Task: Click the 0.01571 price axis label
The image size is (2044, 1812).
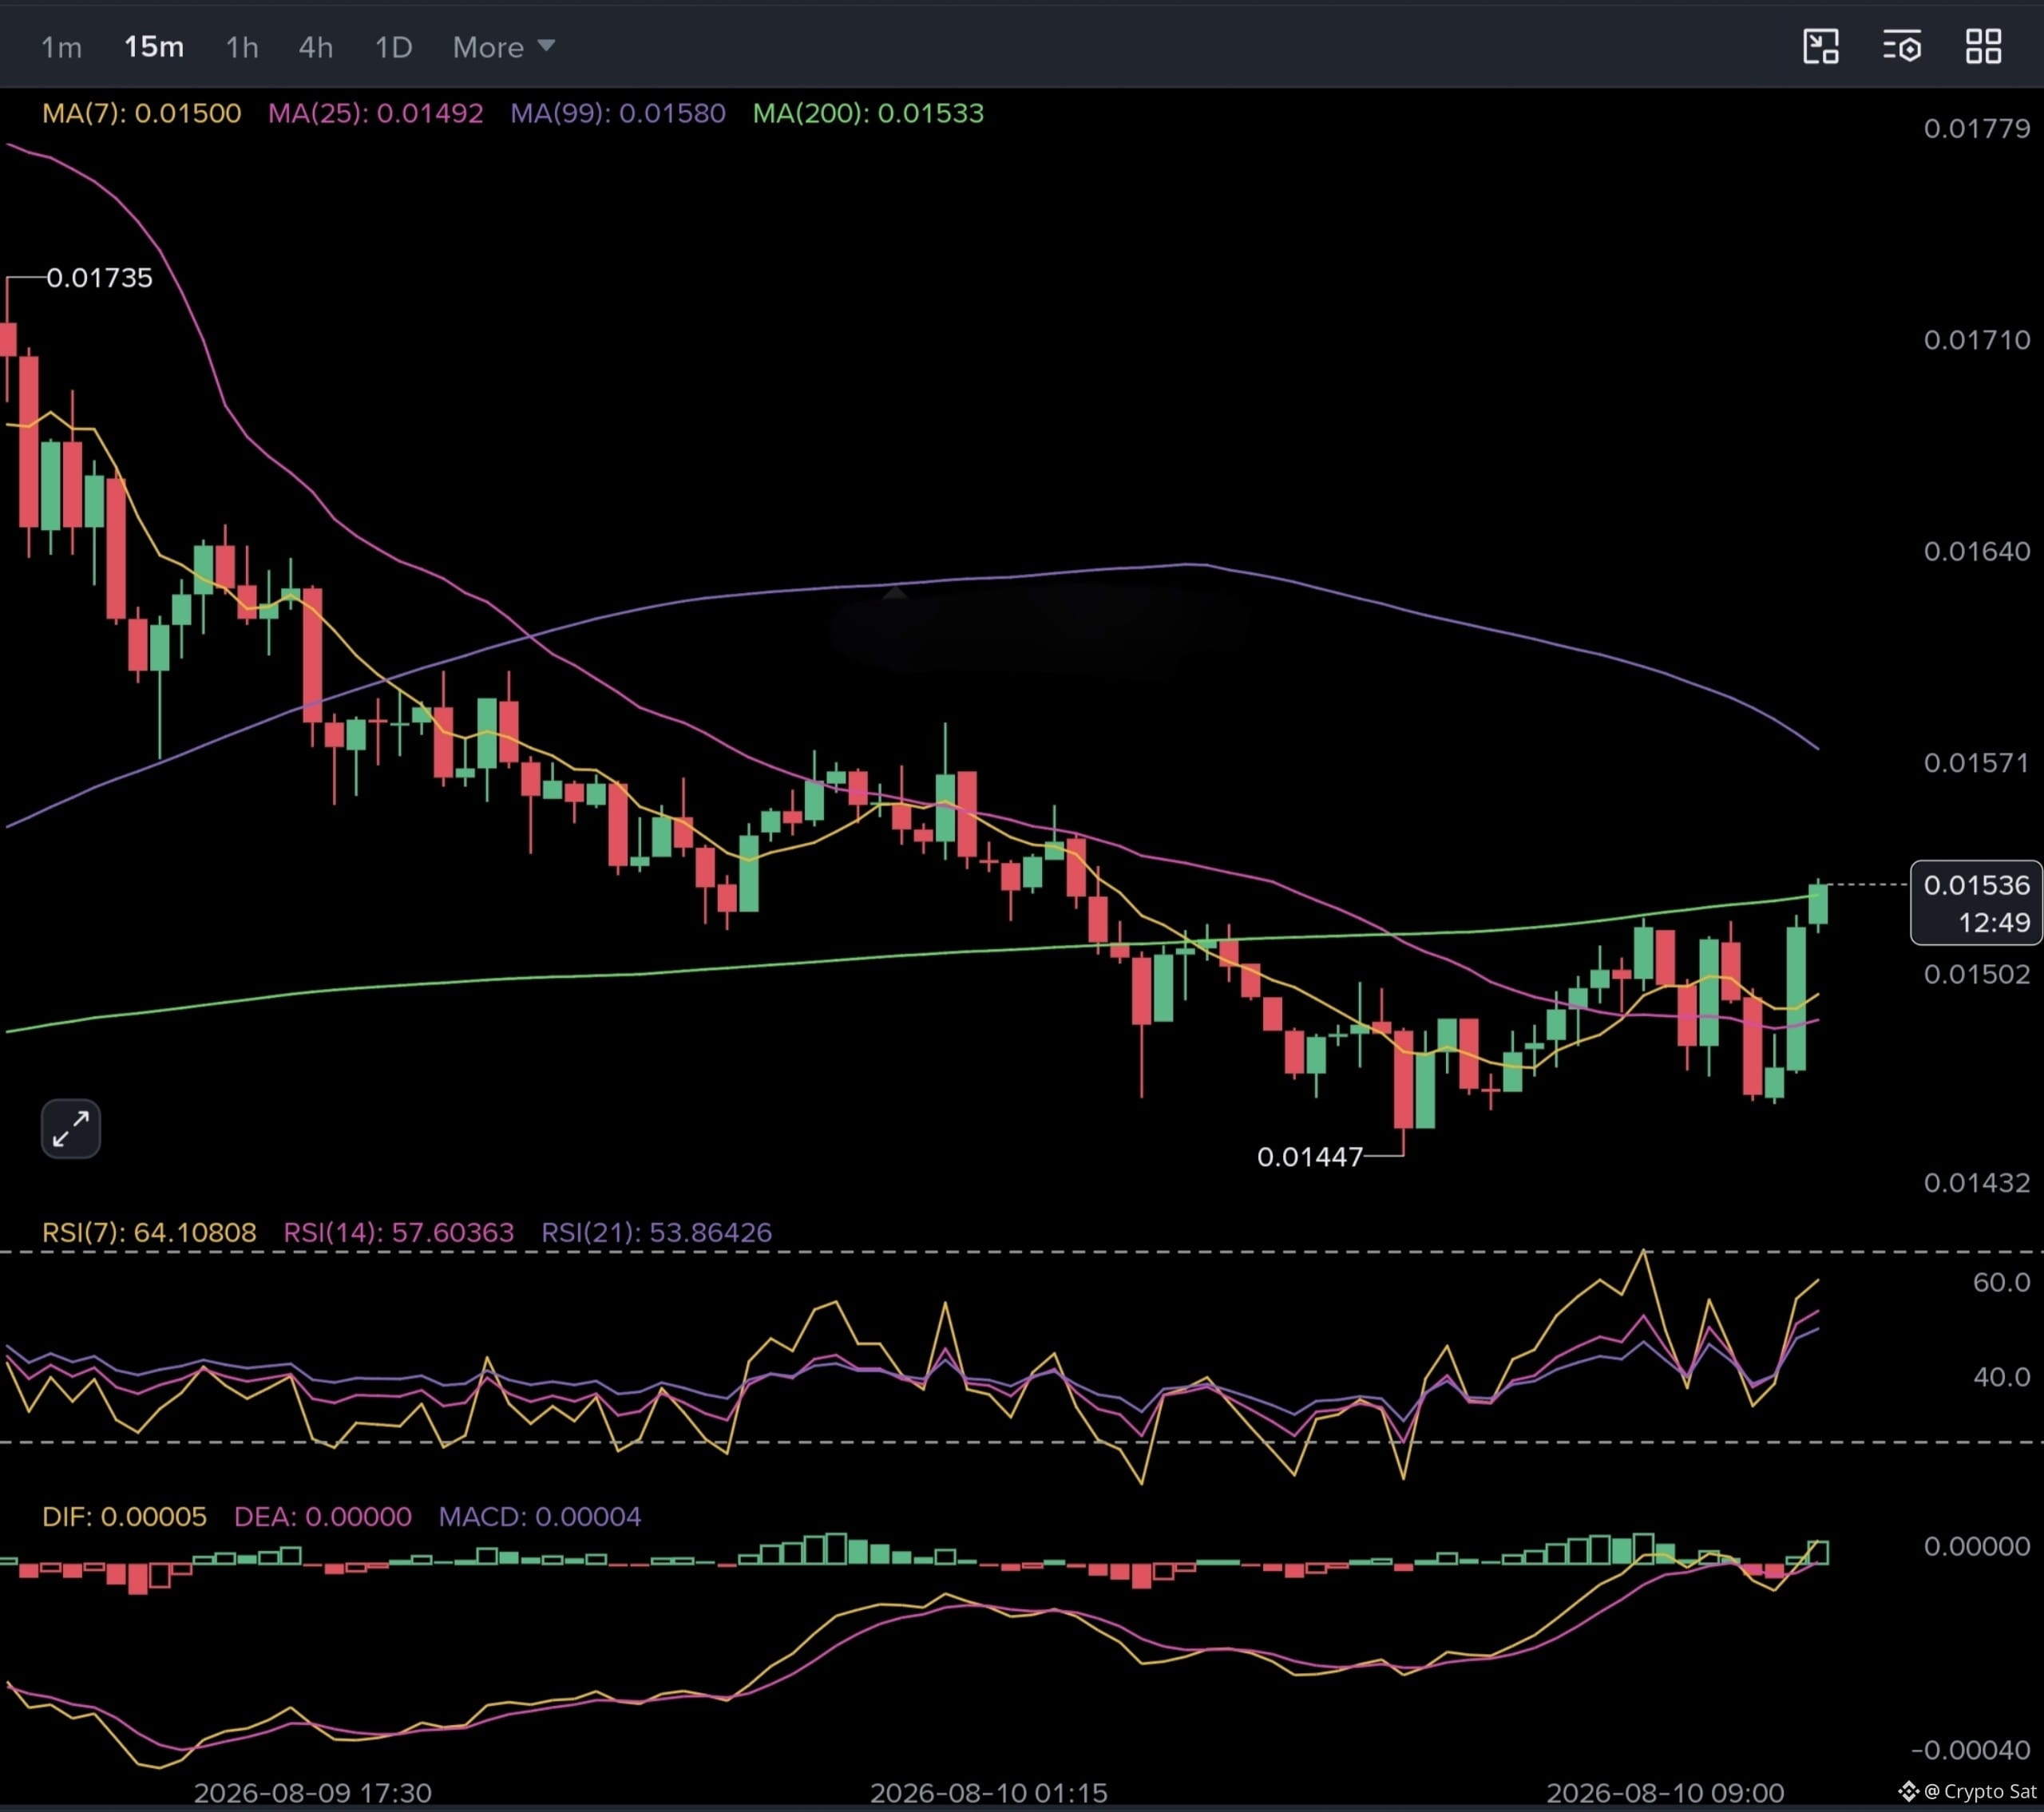Action: coord(1976,762)
